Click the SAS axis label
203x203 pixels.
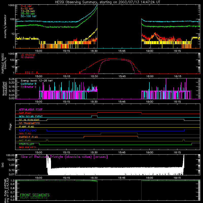click(x=3, y=165)
